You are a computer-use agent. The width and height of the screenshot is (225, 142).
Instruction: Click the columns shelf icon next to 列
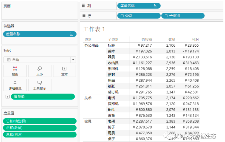(x=83, y=6)
